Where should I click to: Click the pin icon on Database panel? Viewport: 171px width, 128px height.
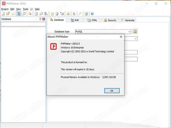point(40,19)
